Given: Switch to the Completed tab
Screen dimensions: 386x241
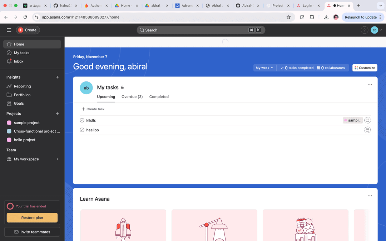Looking at the screenshot, I should [x=159, y=97].
